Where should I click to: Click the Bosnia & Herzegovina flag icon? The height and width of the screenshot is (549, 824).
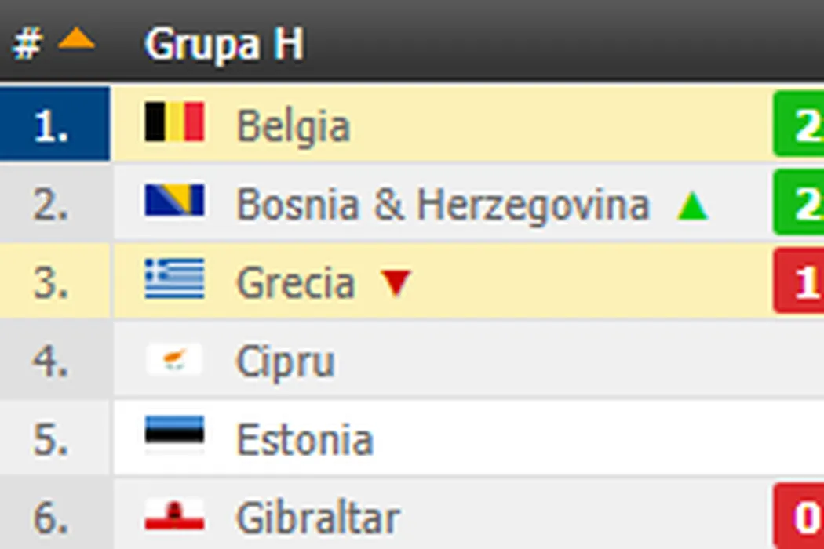174,201
